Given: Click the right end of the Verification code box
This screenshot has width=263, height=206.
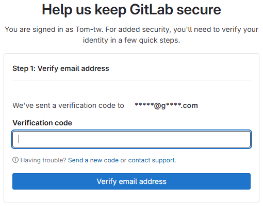Looking at the screenshot, I should pyautogui.click(x=244, y=139).
